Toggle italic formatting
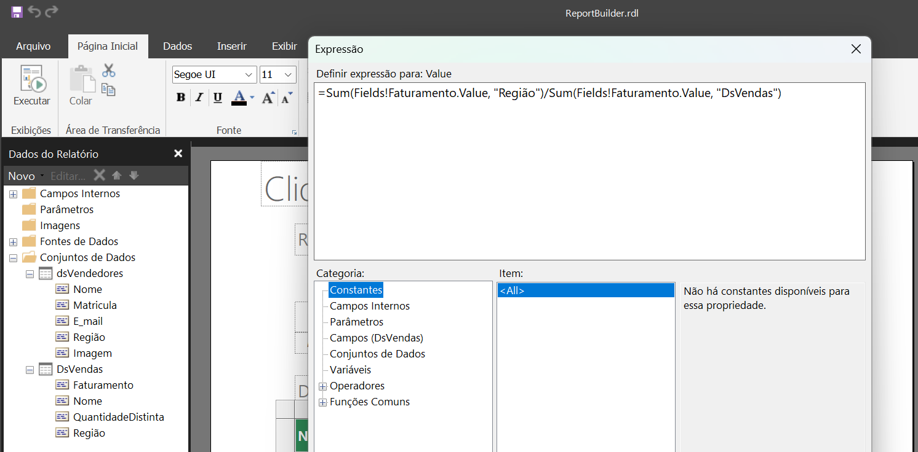The height and width of the screenshot is (452, 918). click(199, 97)
